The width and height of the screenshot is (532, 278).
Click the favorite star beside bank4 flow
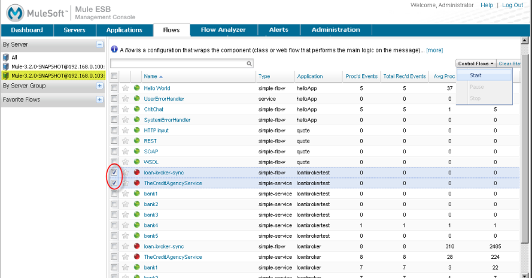126,225
